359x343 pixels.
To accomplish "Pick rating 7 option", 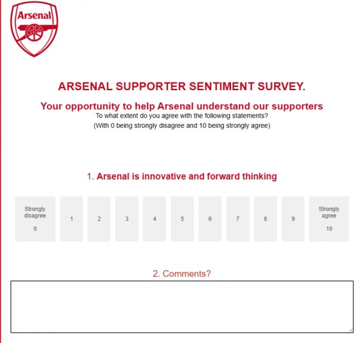I will (237, 219).
